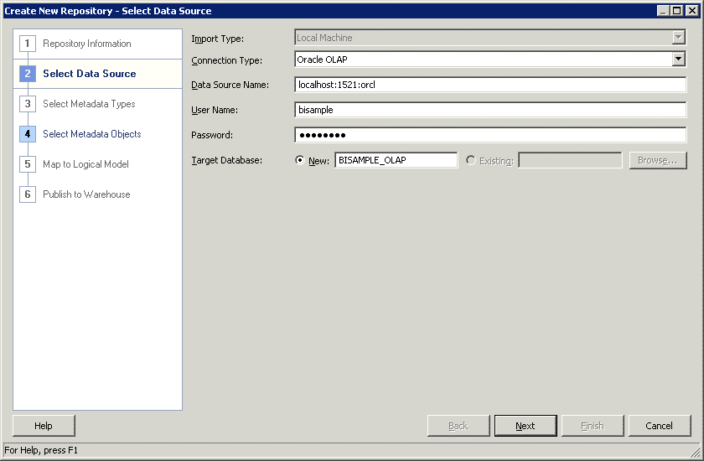Go to the Select Data Source step

pyautogui.click(x=90, y=74)
